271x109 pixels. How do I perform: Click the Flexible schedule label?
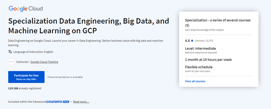tap(199, 67)
